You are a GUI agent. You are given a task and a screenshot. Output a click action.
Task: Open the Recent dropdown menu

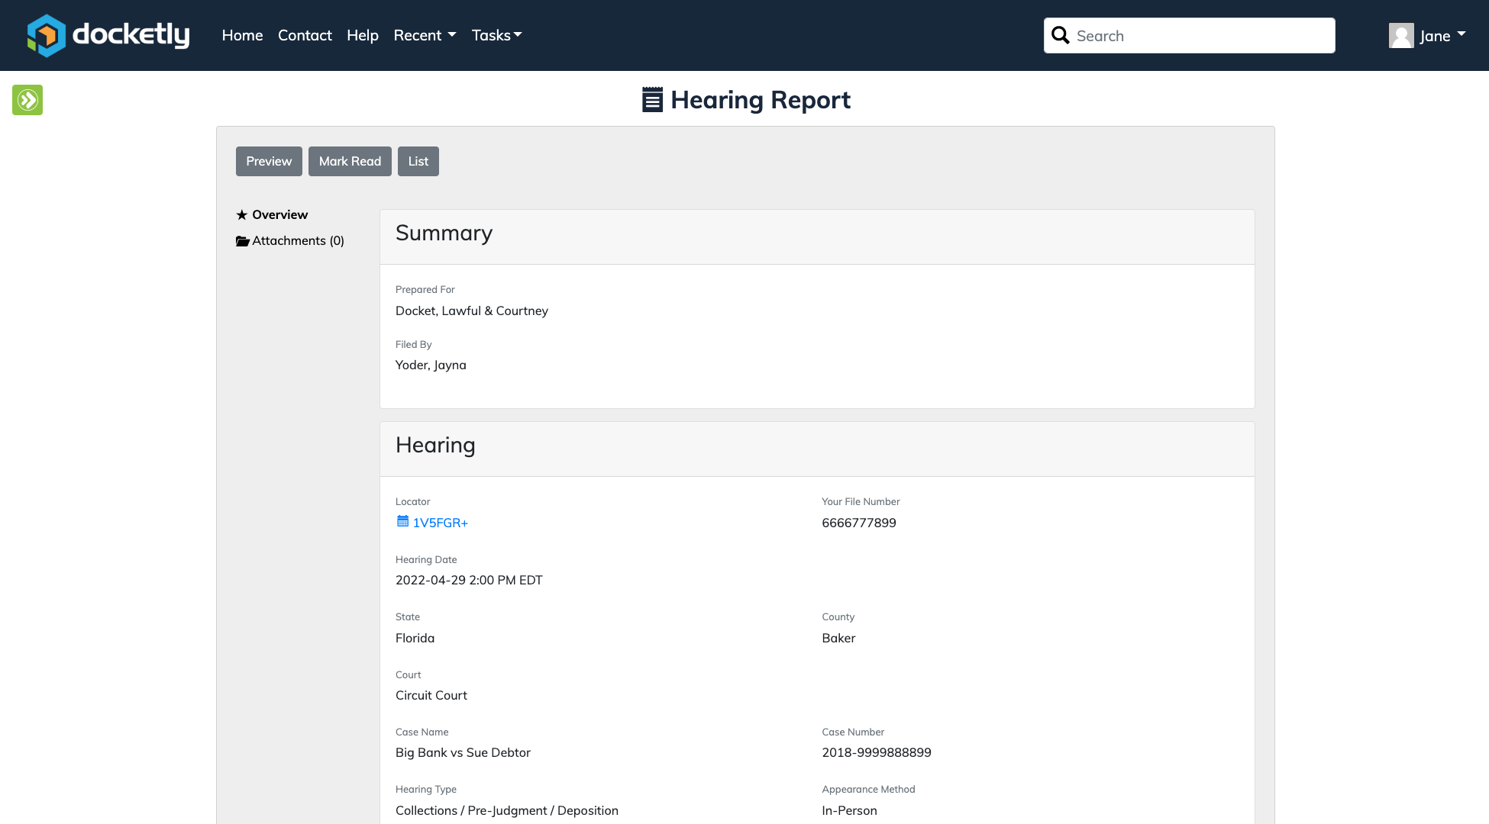(x=425, y=35)
